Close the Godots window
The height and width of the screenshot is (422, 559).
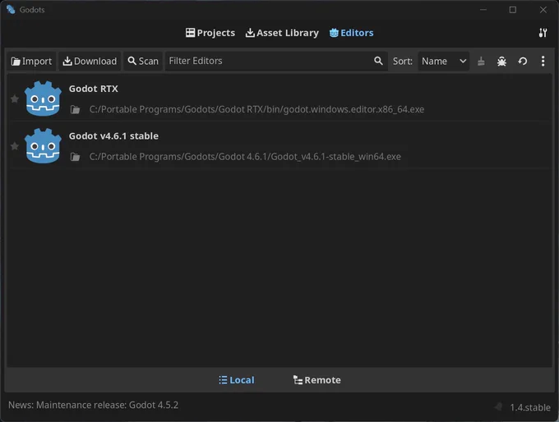[543, 10]
